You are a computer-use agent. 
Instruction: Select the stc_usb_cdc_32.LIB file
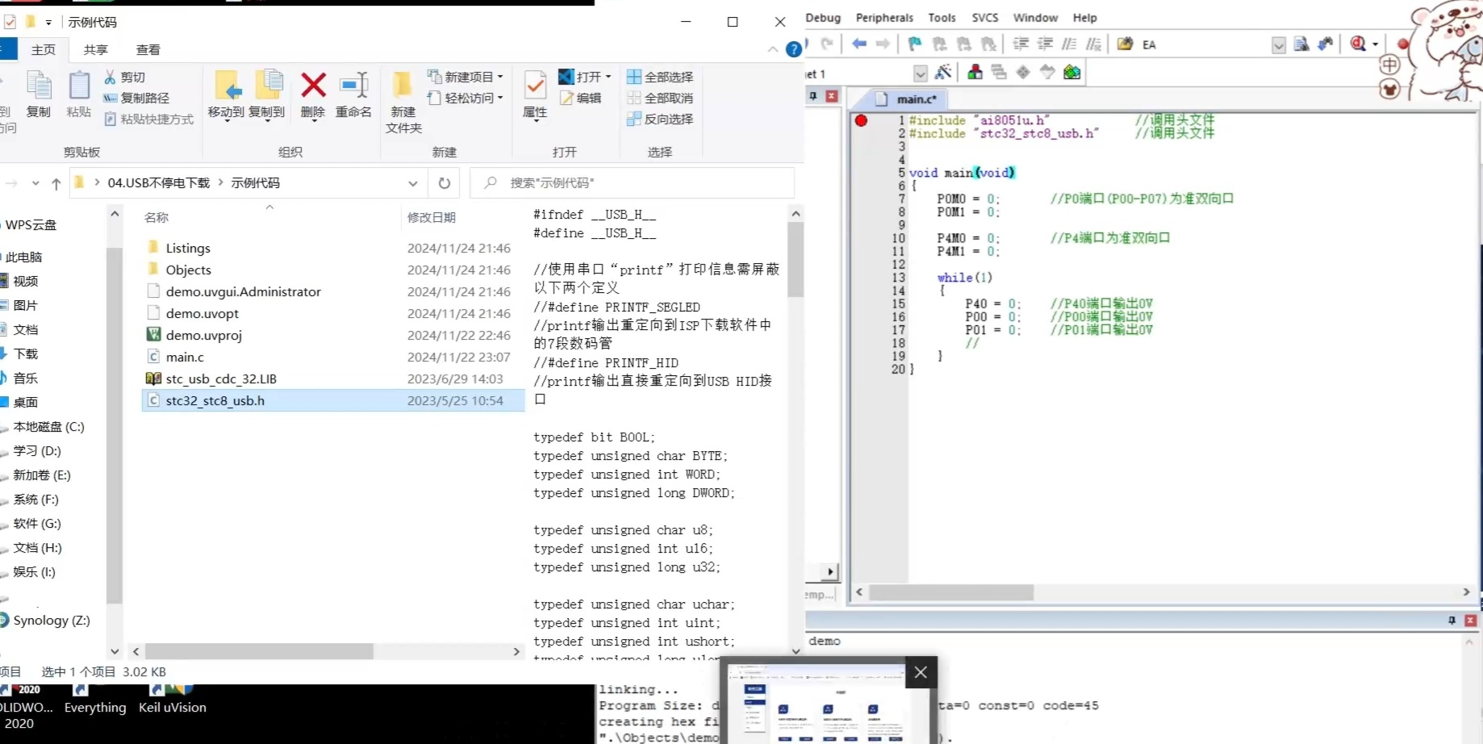pos(333,378)
